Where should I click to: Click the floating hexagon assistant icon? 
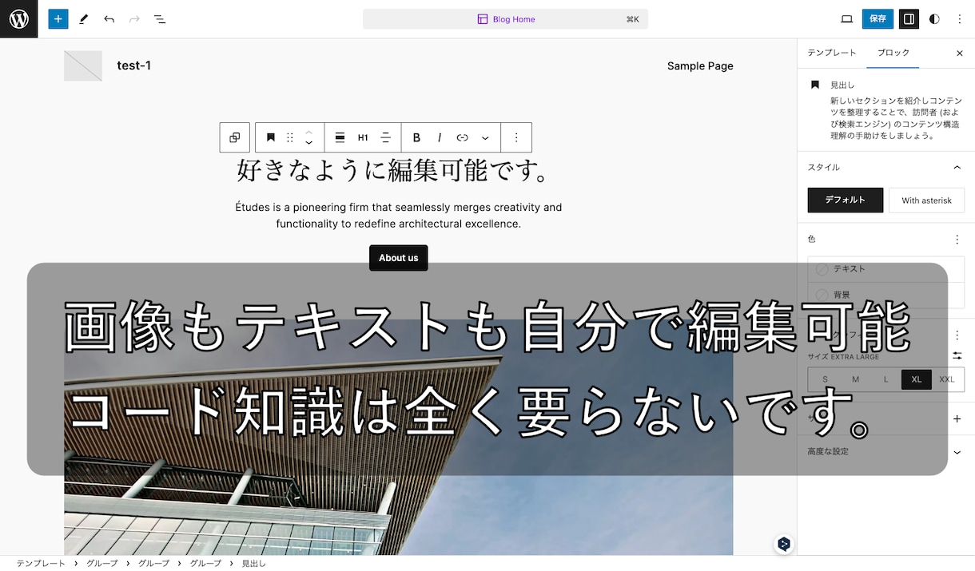tap(784, 544)
